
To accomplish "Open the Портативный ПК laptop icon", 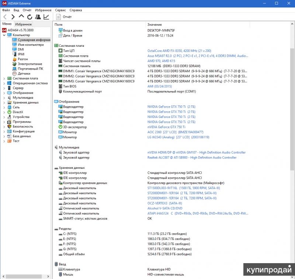I will pos(14,69).
